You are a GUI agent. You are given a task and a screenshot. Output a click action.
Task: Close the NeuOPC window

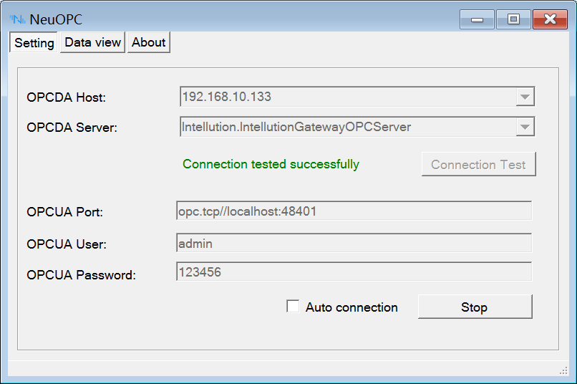550,19
